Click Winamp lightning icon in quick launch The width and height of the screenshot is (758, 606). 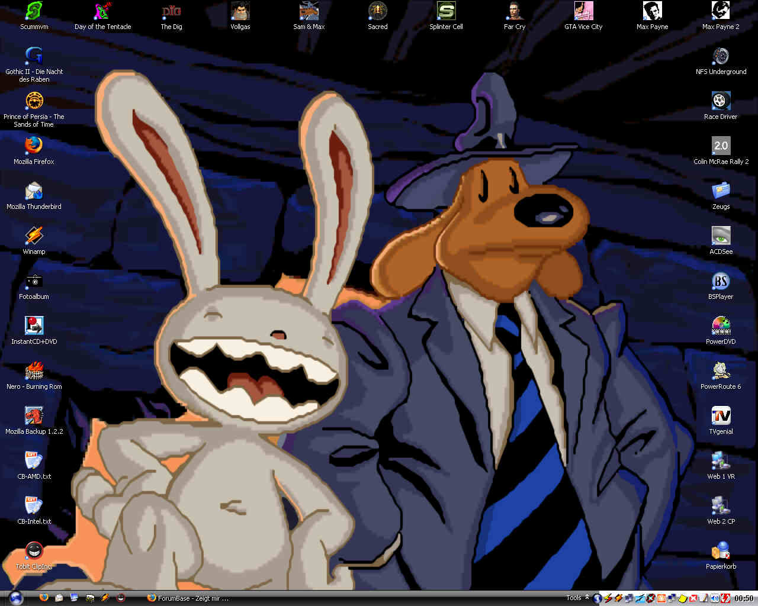(105, 598)
